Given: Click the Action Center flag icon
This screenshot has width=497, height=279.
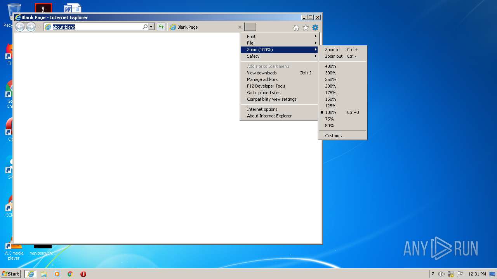Looking at the screenshot, I should click(460, 274).
